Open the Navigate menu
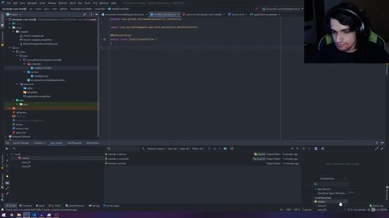Viewport: 389px width, 218px height. [x=32, y=3]
